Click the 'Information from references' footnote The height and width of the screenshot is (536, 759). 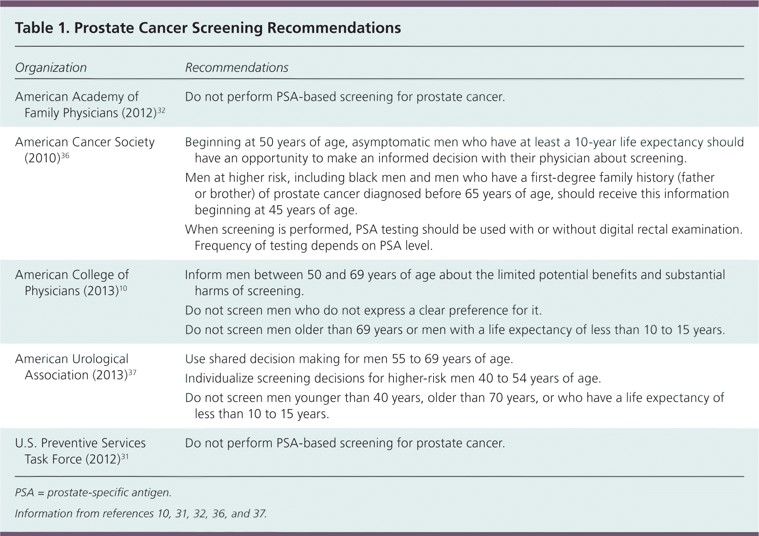point(141,514)
